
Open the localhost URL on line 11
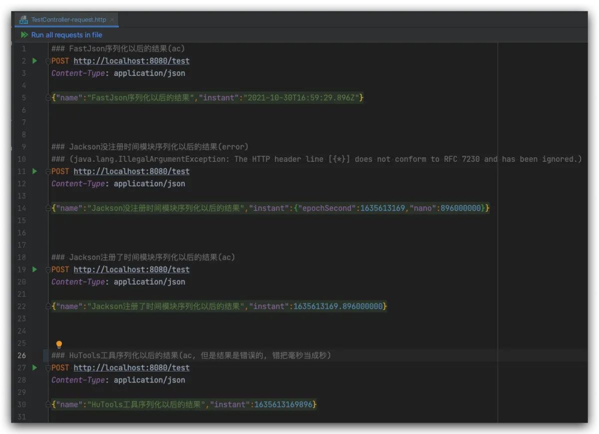pyautogui.click(x=131, y=171)
